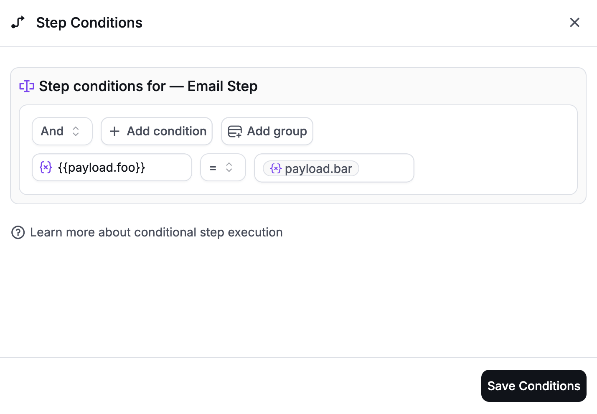Click the purple text-cursor icon near Email Step heading

[x=27, y=86]
